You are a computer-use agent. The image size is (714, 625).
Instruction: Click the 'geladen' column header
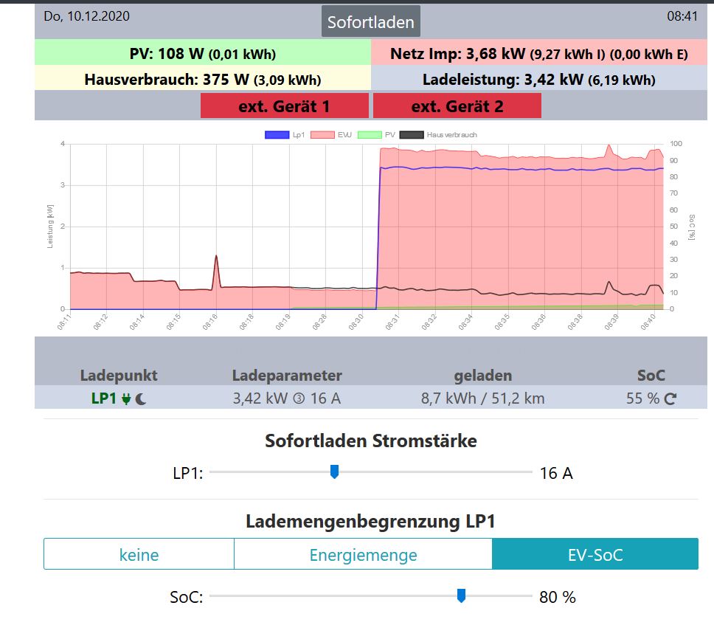(482, 376)
